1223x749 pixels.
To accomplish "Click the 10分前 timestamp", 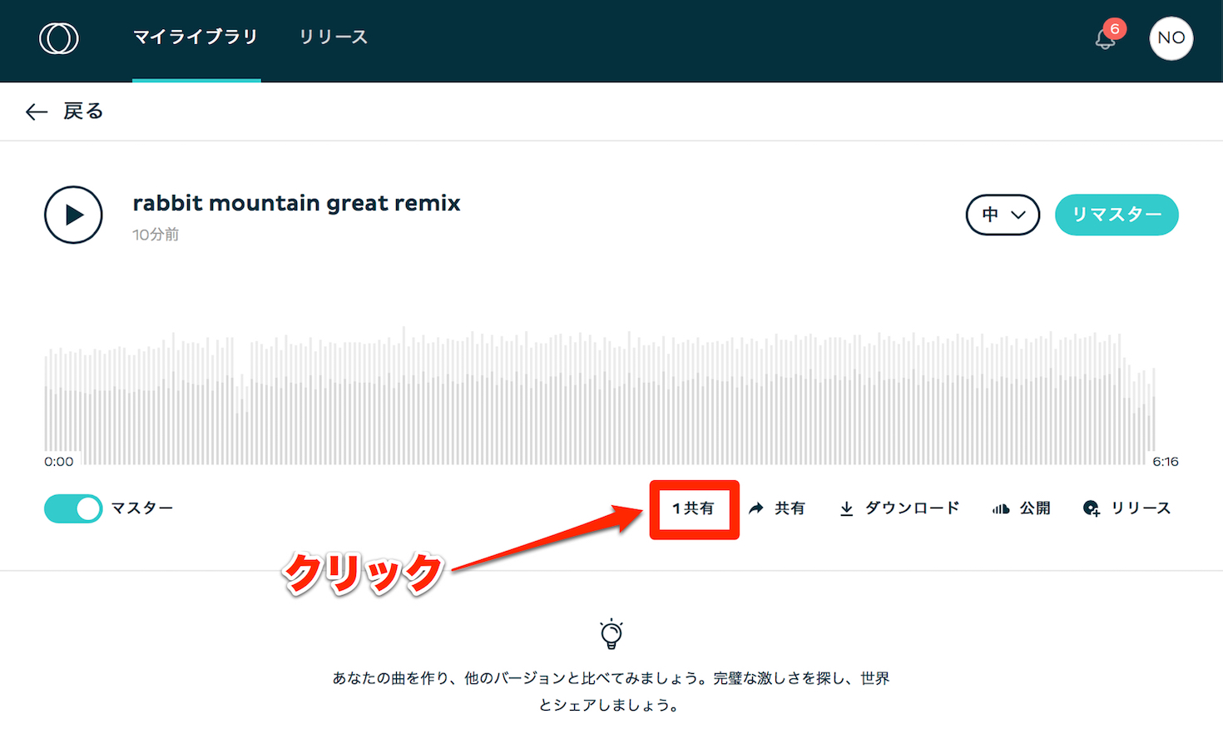I will [x=156, y=235].
